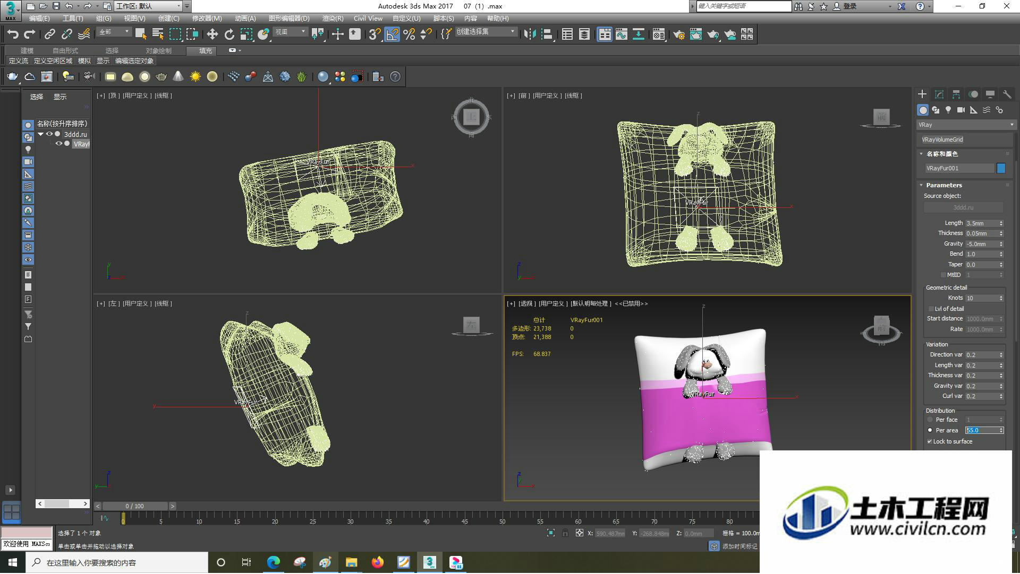Click the 编辑选定对象 ribbon button
Screen dimensions: 1020x574
[x=134, y=61]
